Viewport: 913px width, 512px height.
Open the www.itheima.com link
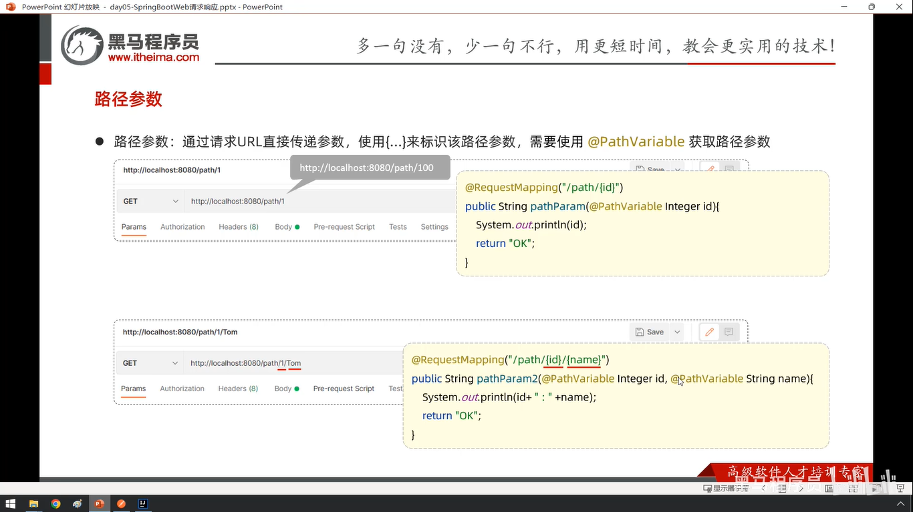coord(154,57)
